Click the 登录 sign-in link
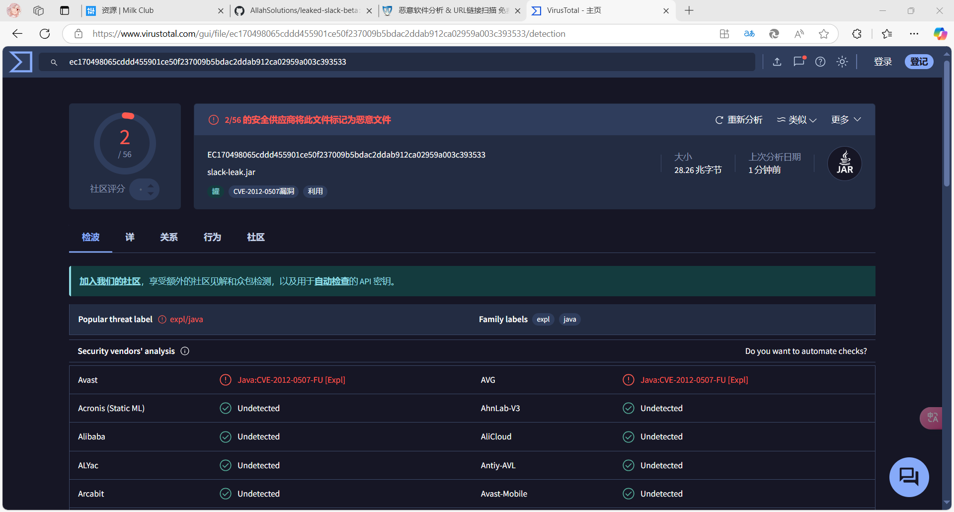The width and height of the screenshot is (954, 512). tap(883, 62)
